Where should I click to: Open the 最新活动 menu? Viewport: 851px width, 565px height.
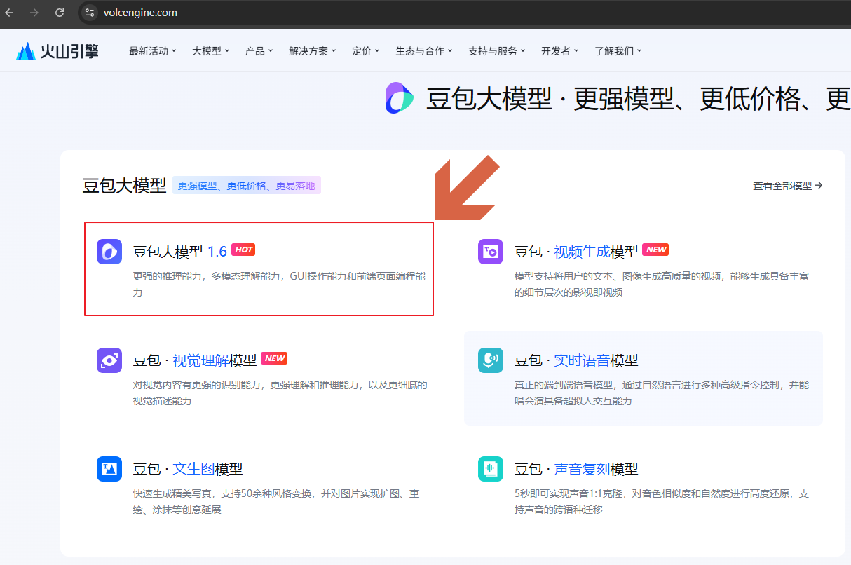pyautogui.click(x=153, y=51)
